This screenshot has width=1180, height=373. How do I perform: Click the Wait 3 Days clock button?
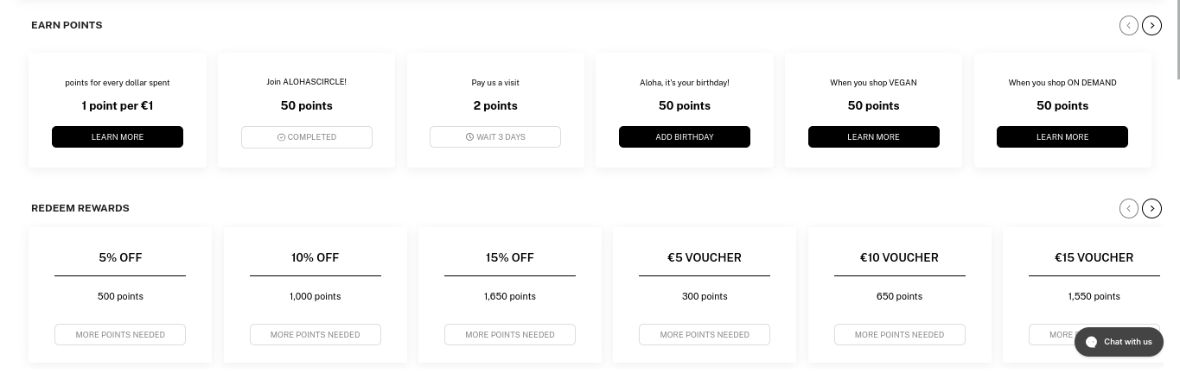point(495,137)
